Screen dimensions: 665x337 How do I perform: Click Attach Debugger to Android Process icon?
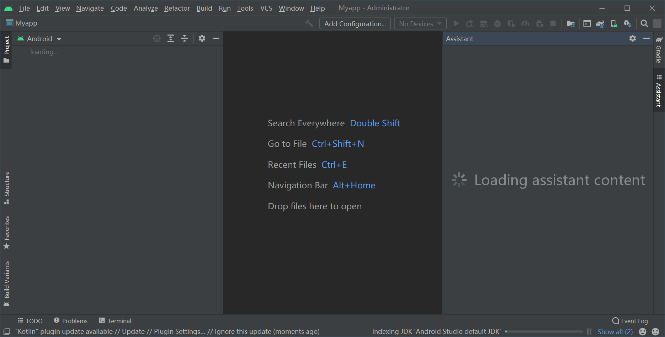click(x=539, y=24)
